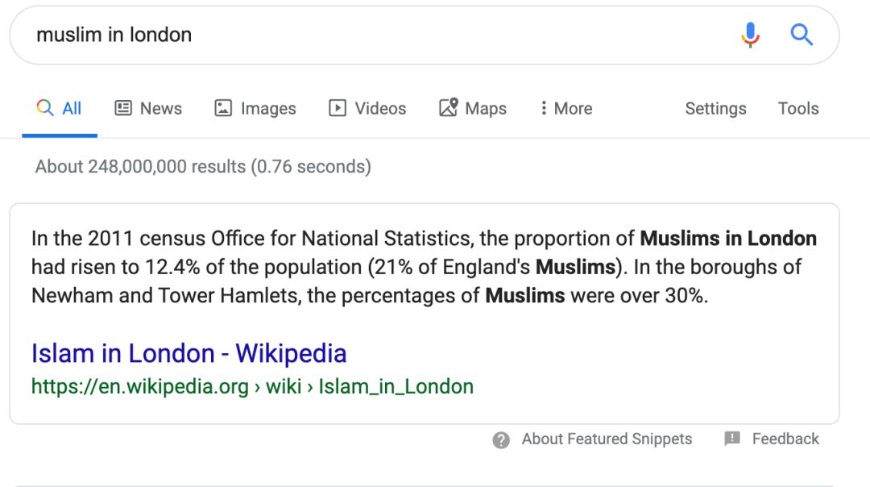Click the question mark help icon
Screen dimensions: 870x487
[501, 439]
